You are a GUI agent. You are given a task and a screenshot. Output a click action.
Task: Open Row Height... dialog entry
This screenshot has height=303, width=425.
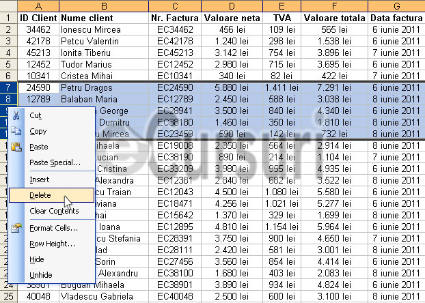[51, 244]
